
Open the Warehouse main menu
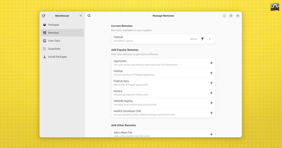(81, 16)
